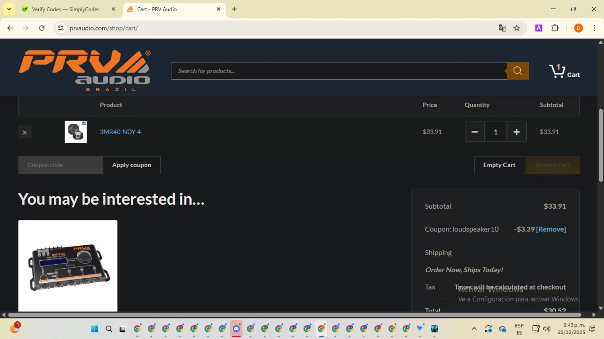
Task: Open the 3MR40-NDY-4 product link
Action: [120, 132]
